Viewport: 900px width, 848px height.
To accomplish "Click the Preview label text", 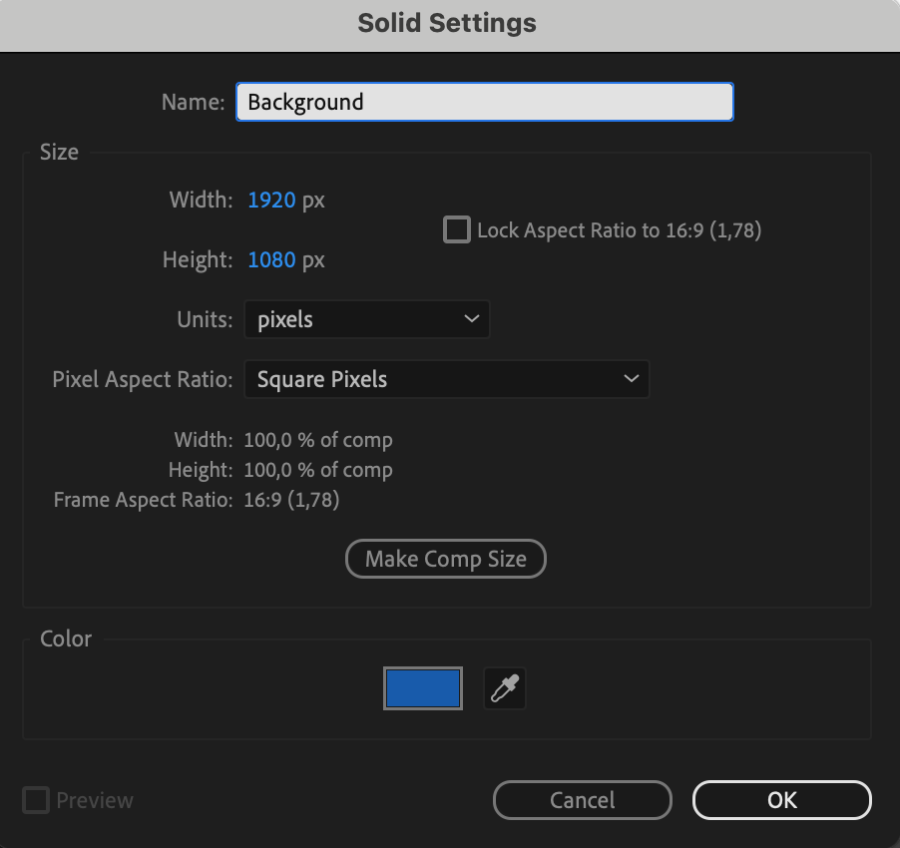I will [x=95, y=800].
